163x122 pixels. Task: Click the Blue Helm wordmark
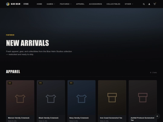[16, 4]
